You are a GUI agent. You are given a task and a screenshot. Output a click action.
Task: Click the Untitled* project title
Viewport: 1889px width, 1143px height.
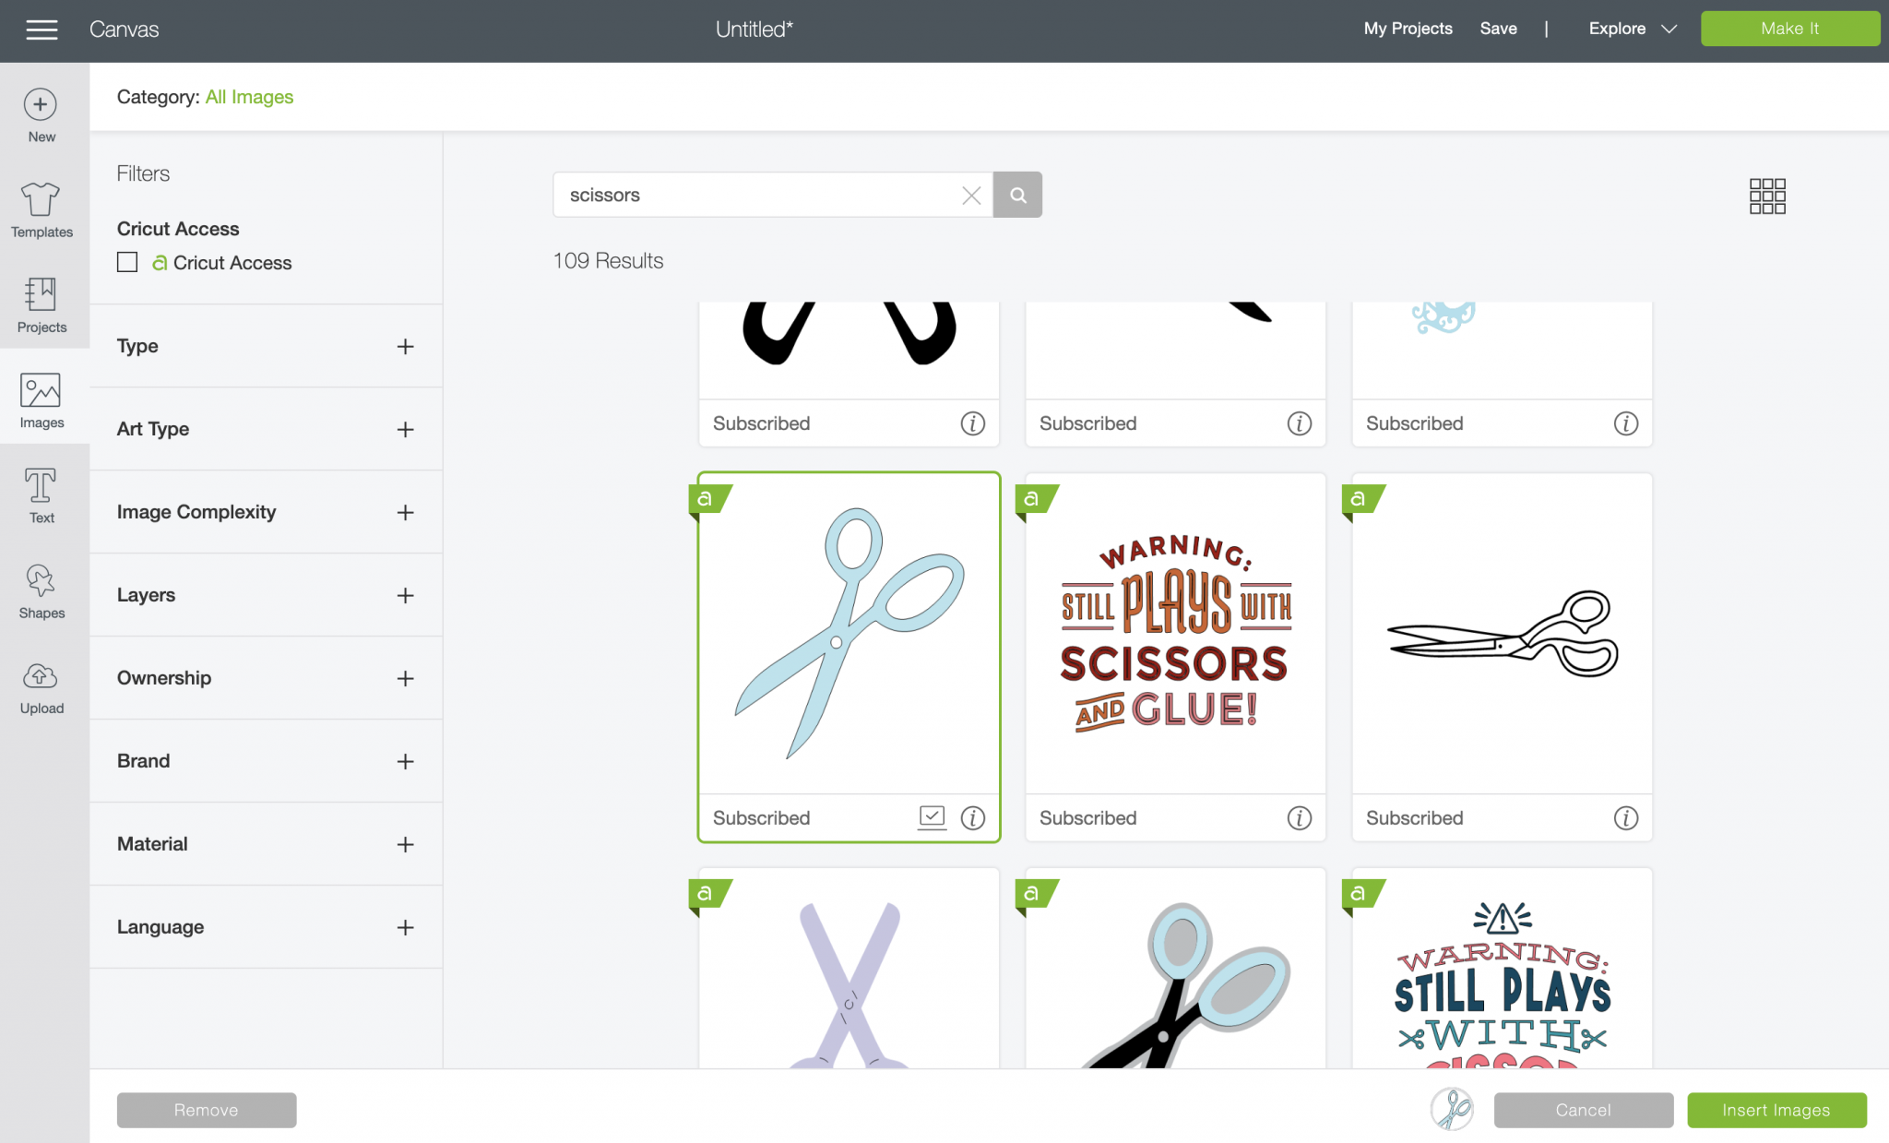click(x=754, y=30)
